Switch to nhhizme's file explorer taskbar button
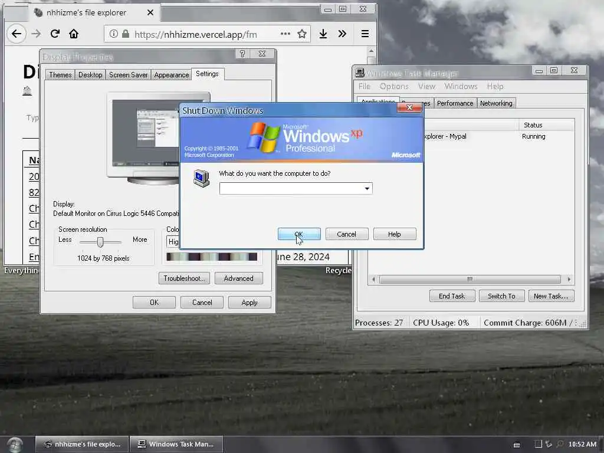This screenshot has width=604, height=453. click(x=81, y=444)
